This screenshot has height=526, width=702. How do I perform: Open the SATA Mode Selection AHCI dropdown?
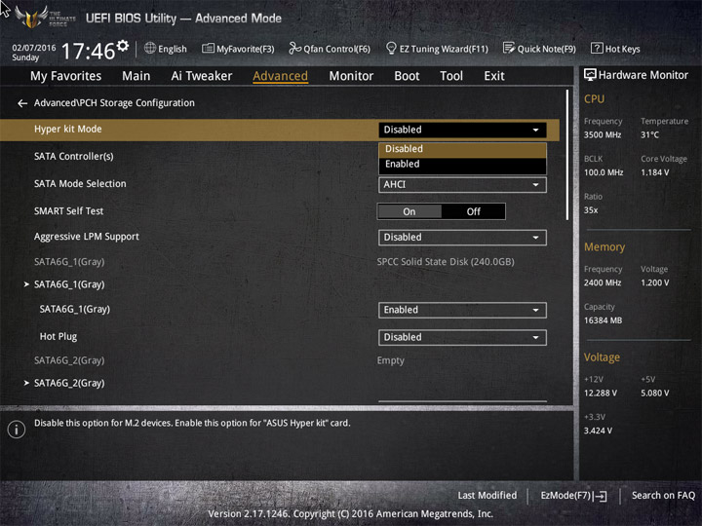tap(462, 185)
